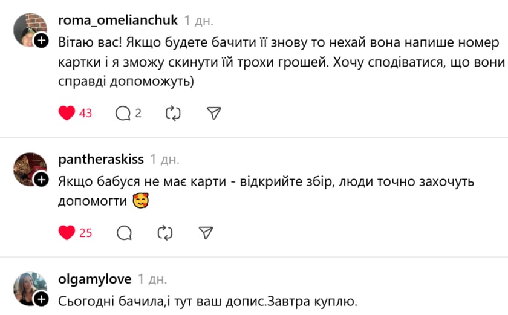Open pantheraskiss's profile from the username

pyautogui.click(x=101, y=159)
